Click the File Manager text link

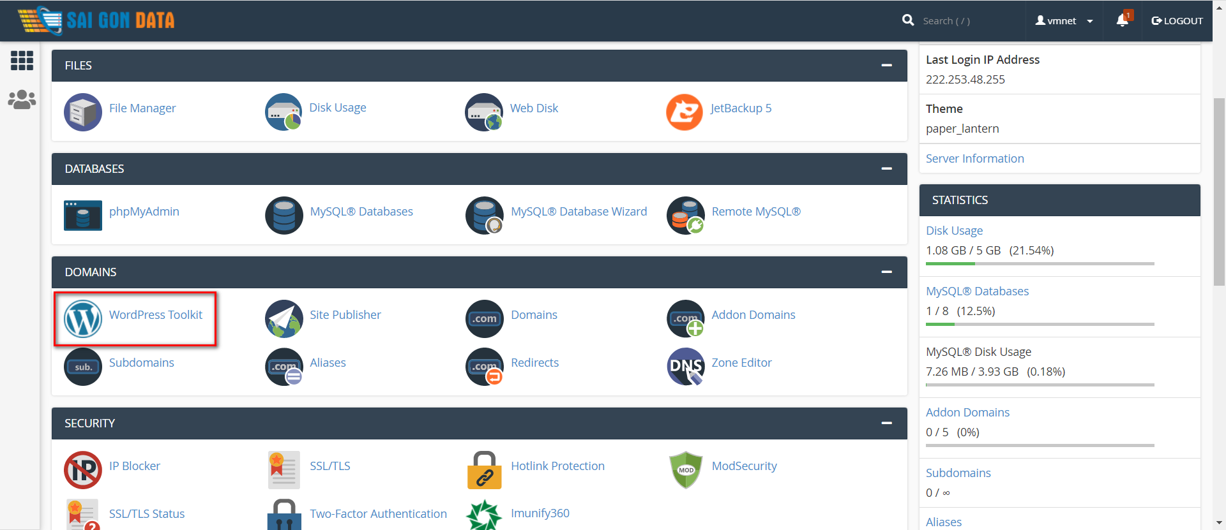(x=142, y=108)
